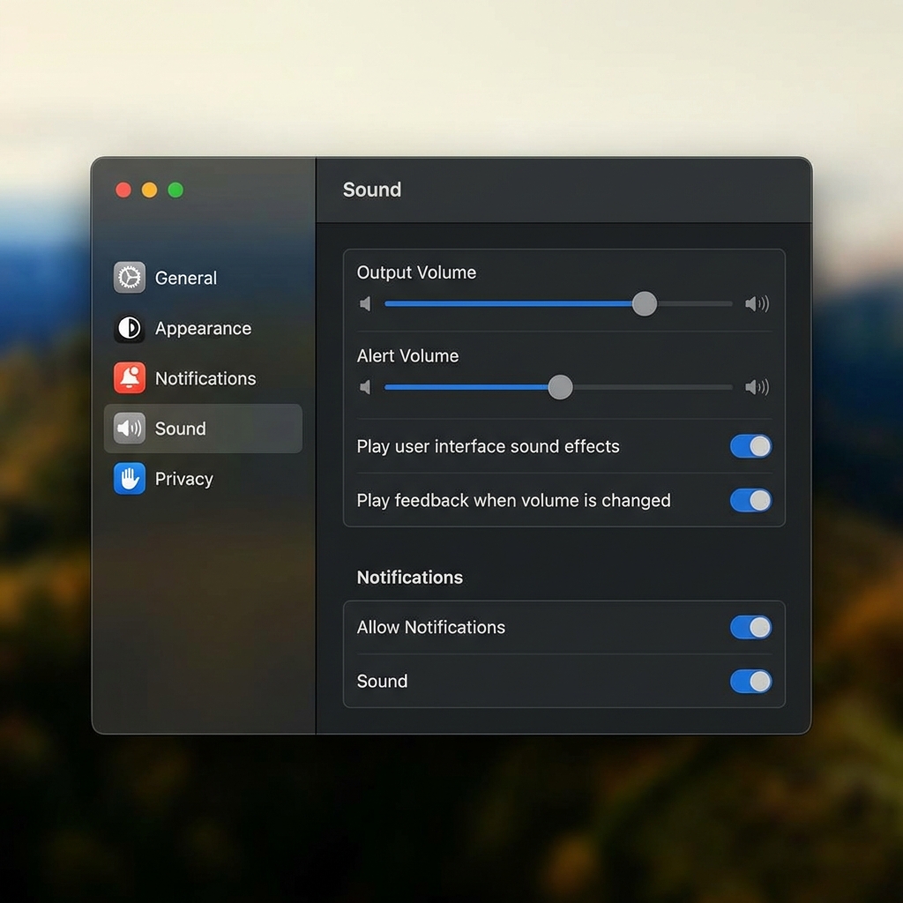Click the Sound window title
The width and height of the screenshot is (903, 903).
click(370, 189)
